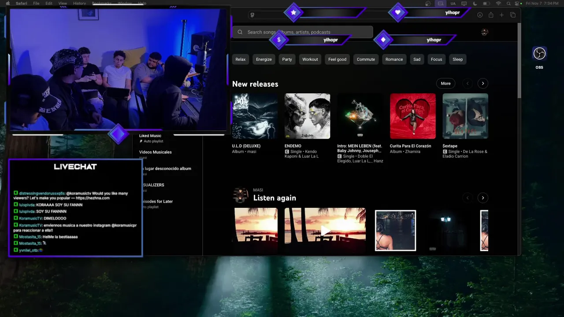Open a new tab with the plus icon
564x317 pixels.
click(x=501, y=15)
